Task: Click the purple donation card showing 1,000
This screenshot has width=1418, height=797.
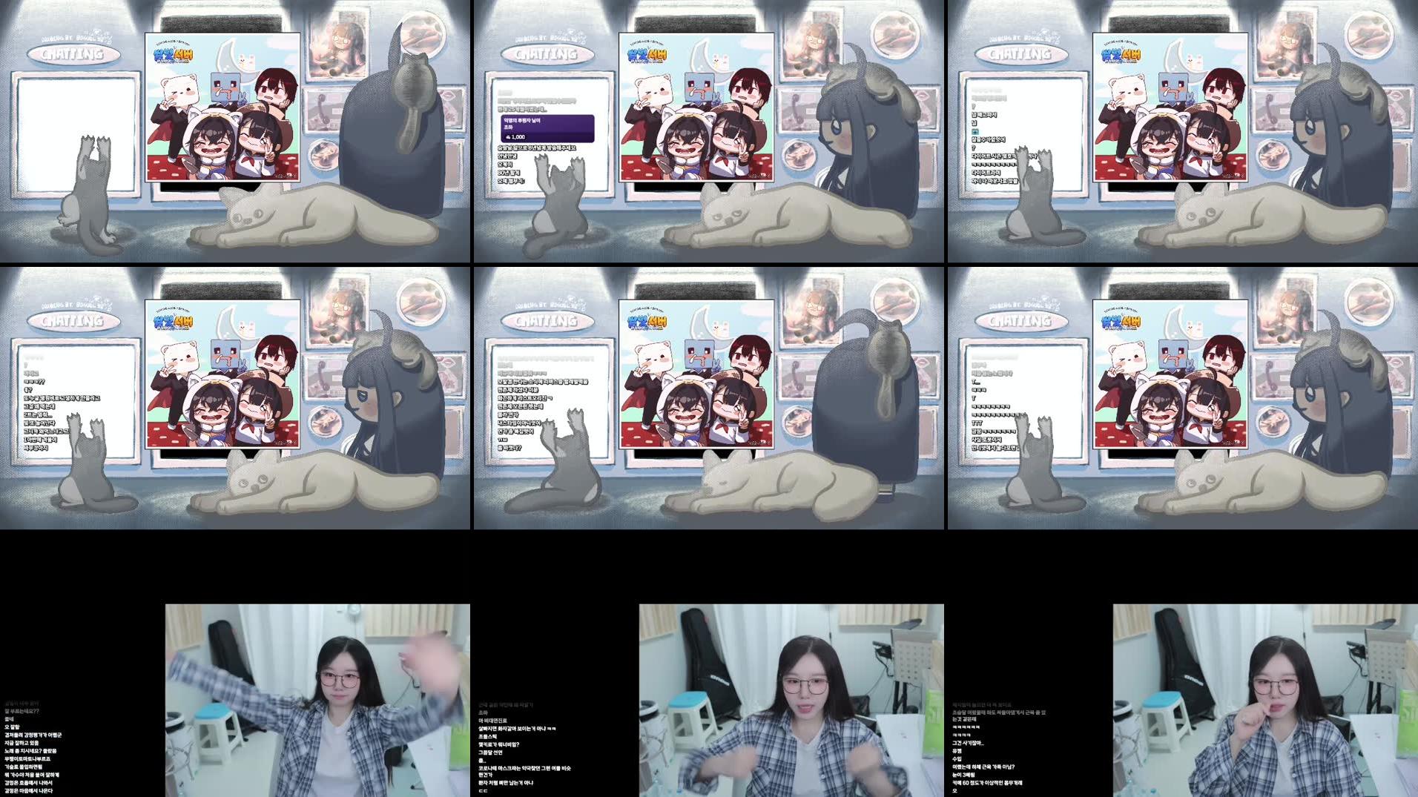Action: tap(548, 128)
